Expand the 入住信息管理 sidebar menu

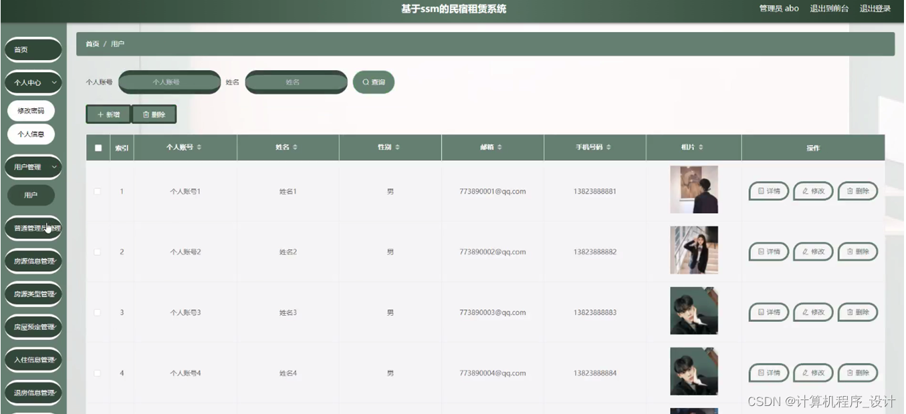[x=33, y=360]
